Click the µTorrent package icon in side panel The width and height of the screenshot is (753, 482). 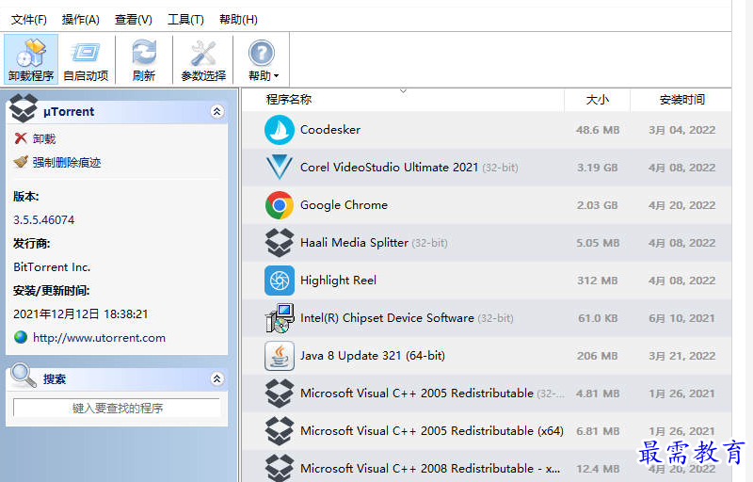23,108
